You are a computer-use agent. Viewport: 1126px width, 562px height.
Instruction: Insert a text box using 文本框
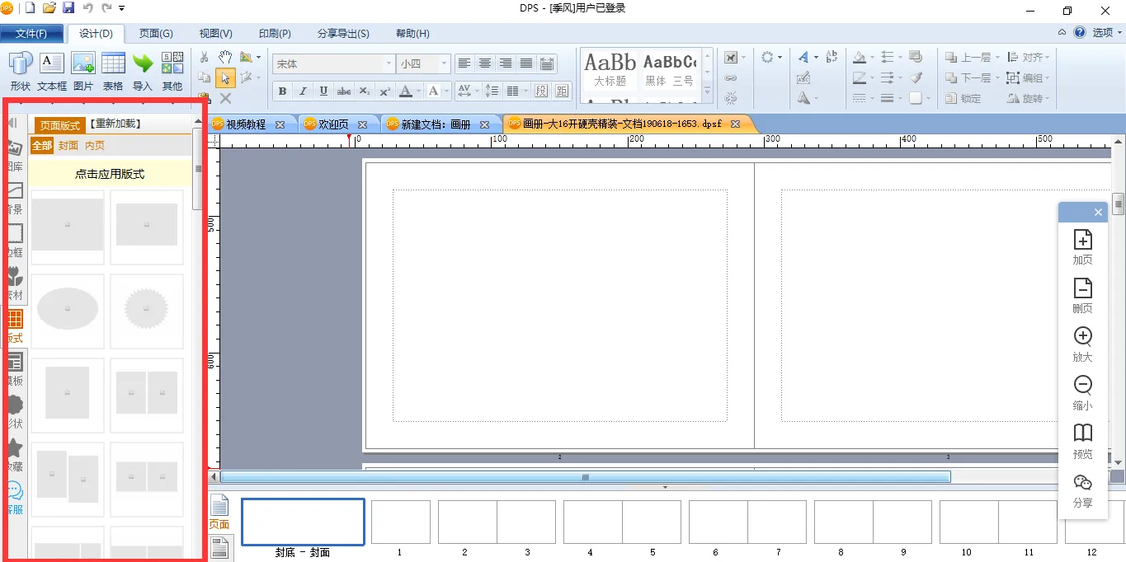point(52,71)
